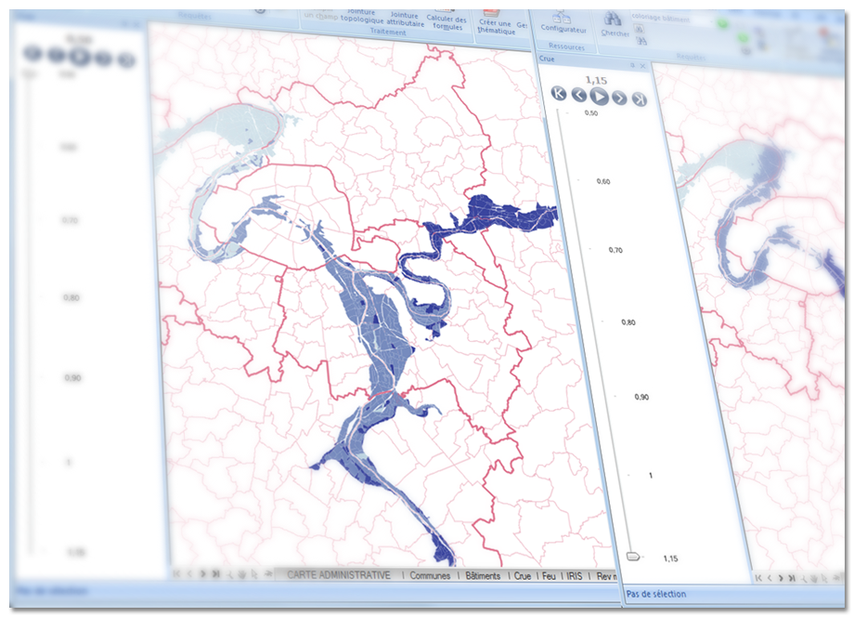
Task: Click the Chercher binoculars icon
Action: tap(614, 20)
